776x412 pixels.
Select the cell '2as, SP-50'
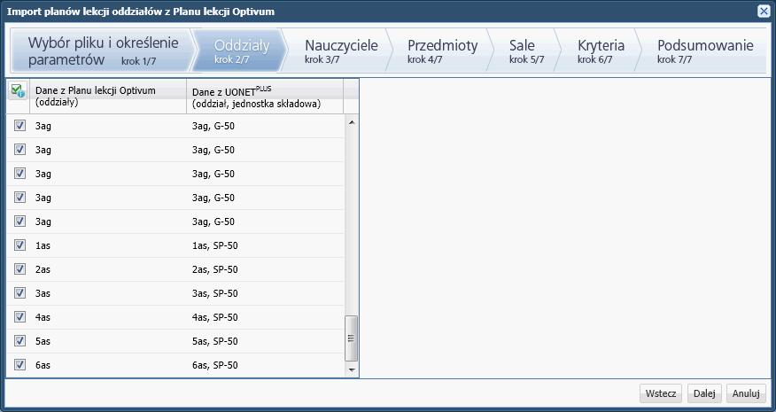pyautogui.click(x=265, y=268)
